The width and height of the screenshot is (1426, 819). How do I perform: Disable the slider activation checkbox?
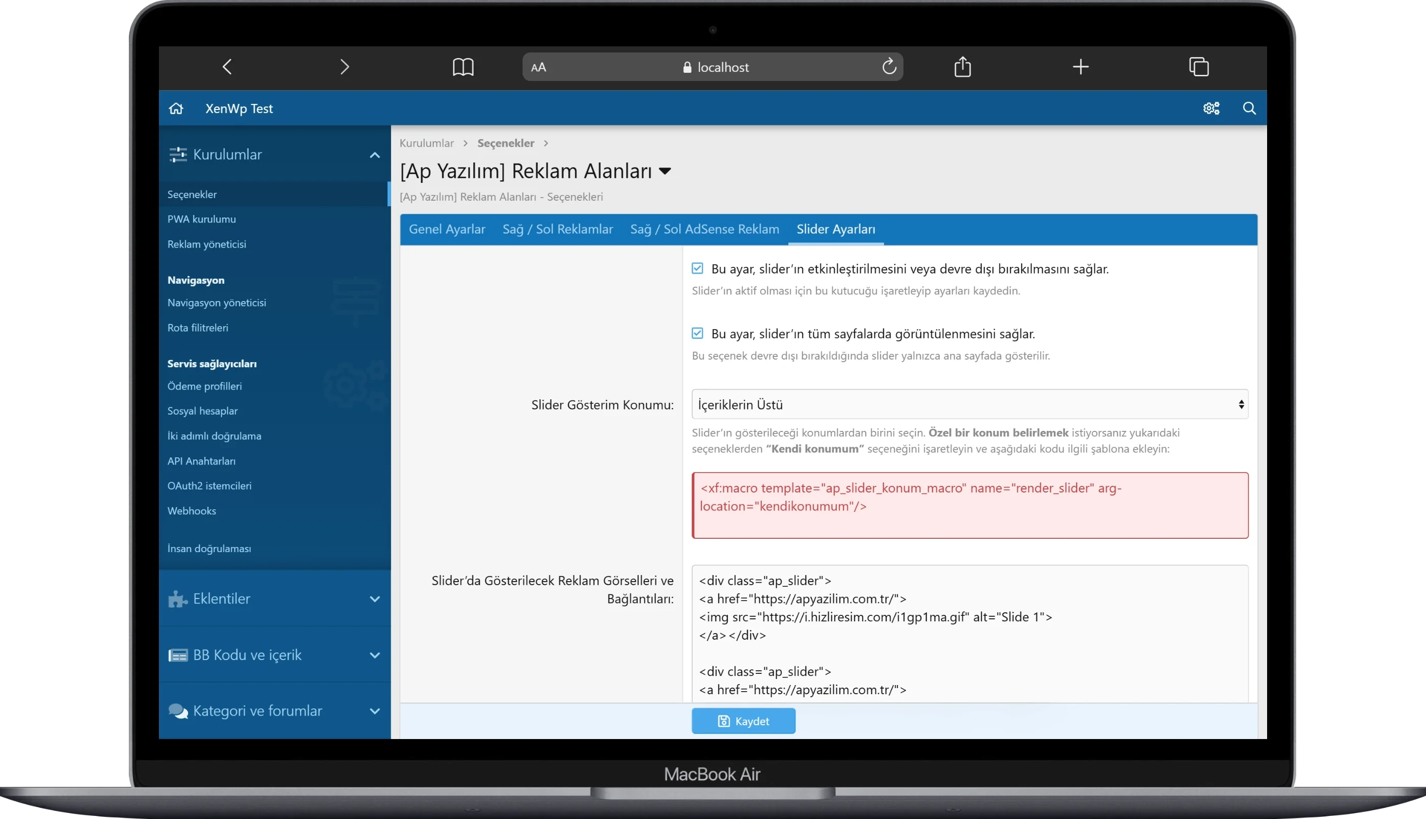[x=697, y=269]
